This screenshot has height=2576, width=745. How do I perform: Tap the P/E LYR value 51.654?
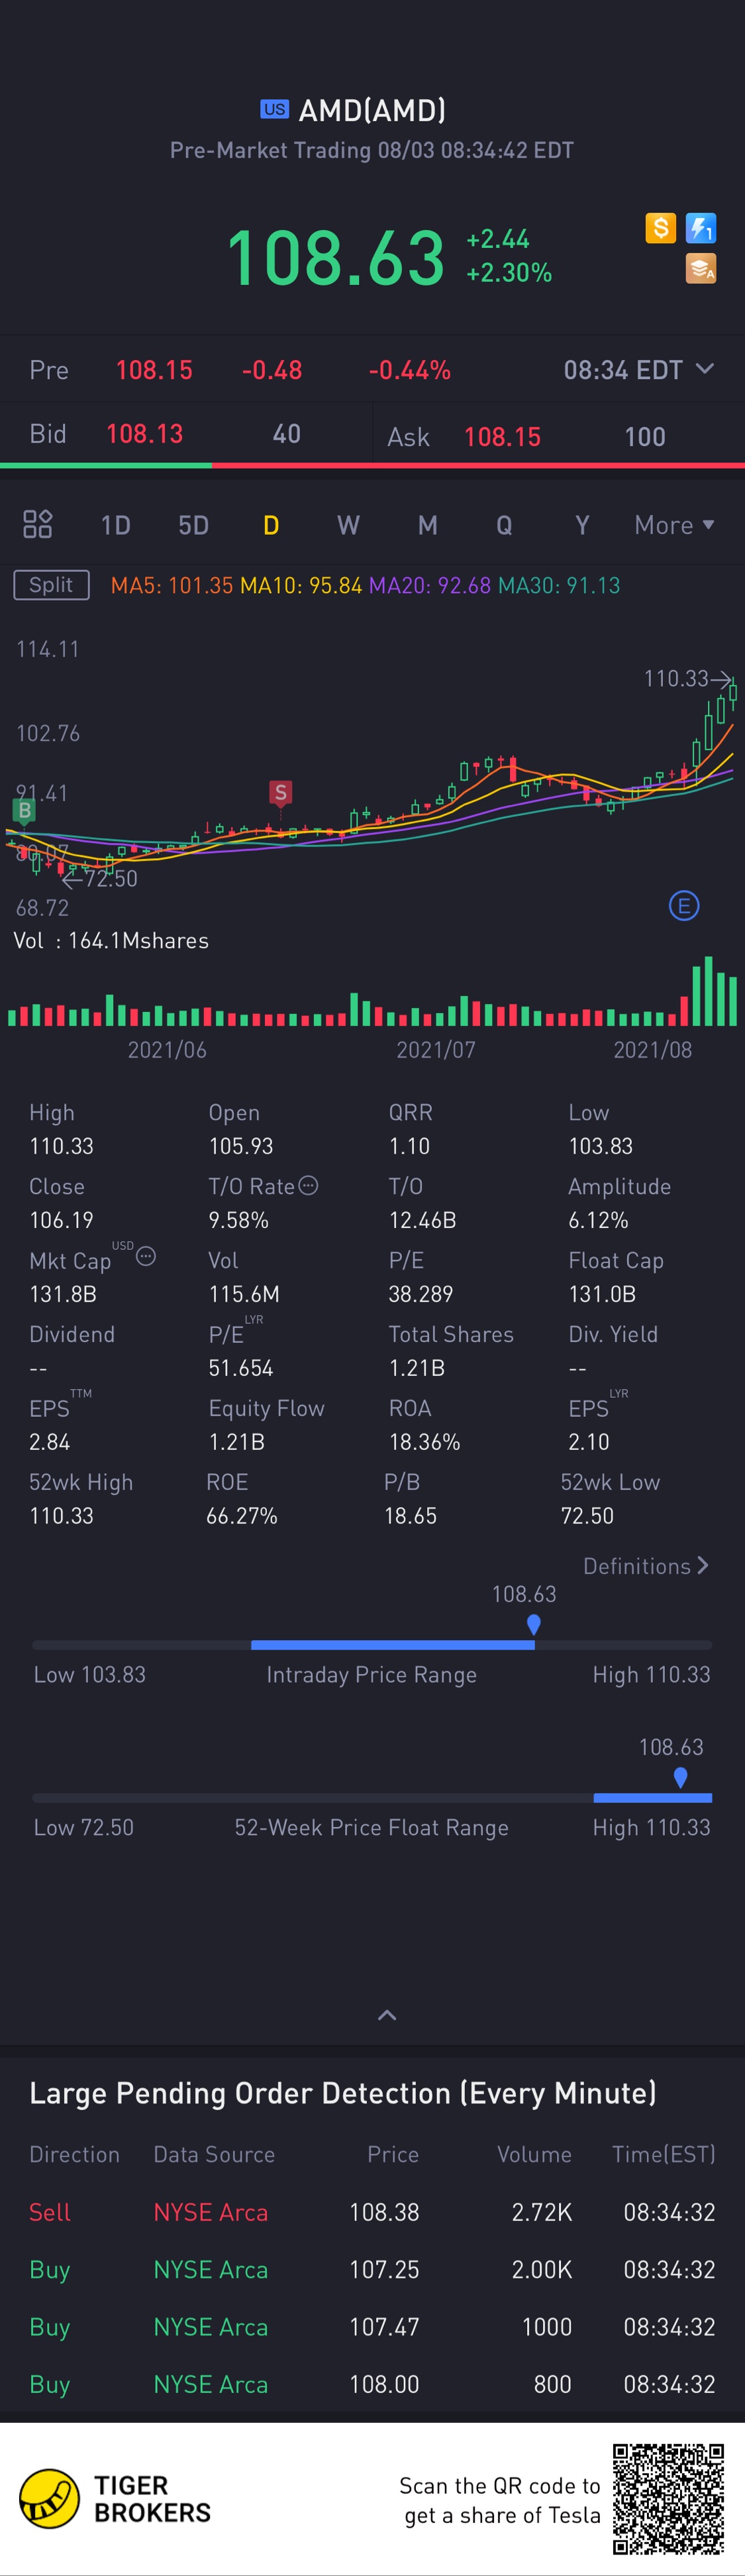(240, 1367)
